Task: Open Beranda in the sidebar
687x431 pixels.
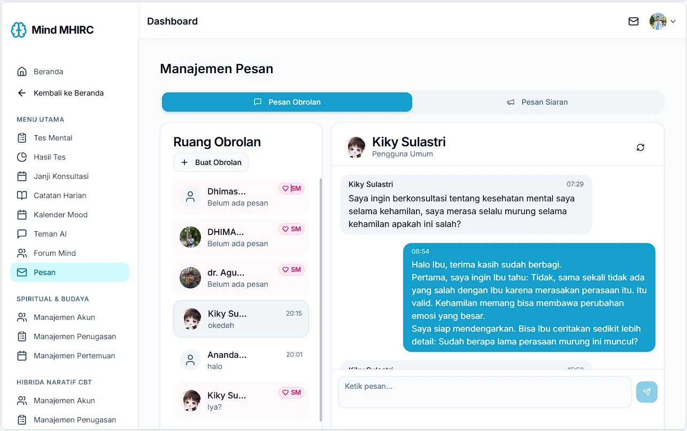Action: click(x=70, y=72)
